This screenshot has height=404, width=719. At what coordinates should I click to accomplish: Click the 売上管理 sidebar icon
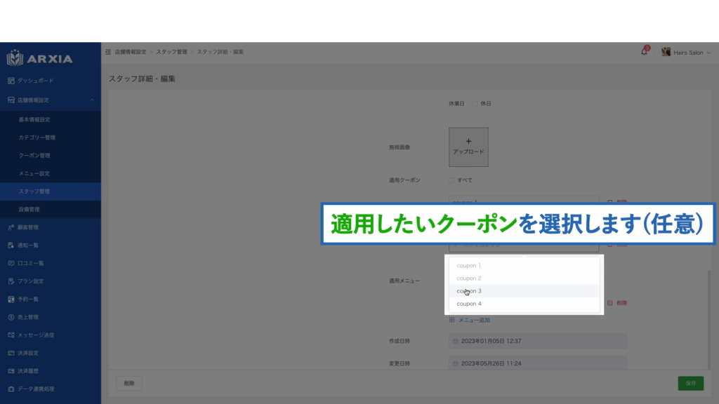click(11, 317)
